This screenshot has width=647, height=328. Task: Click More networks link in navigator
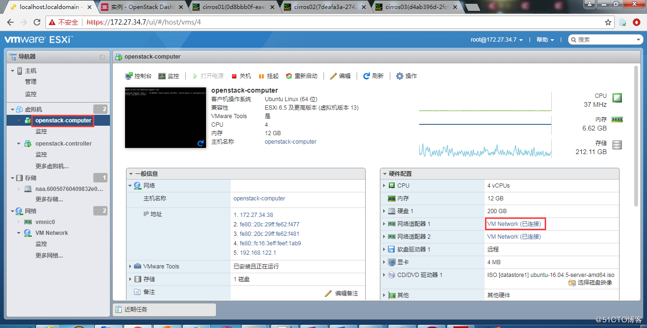coord(49,256)
